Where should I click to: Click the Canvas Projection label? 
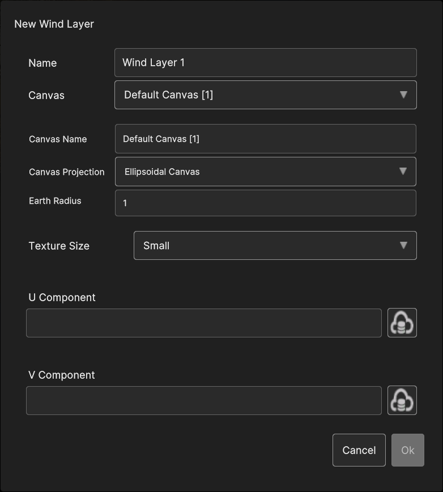66,172
